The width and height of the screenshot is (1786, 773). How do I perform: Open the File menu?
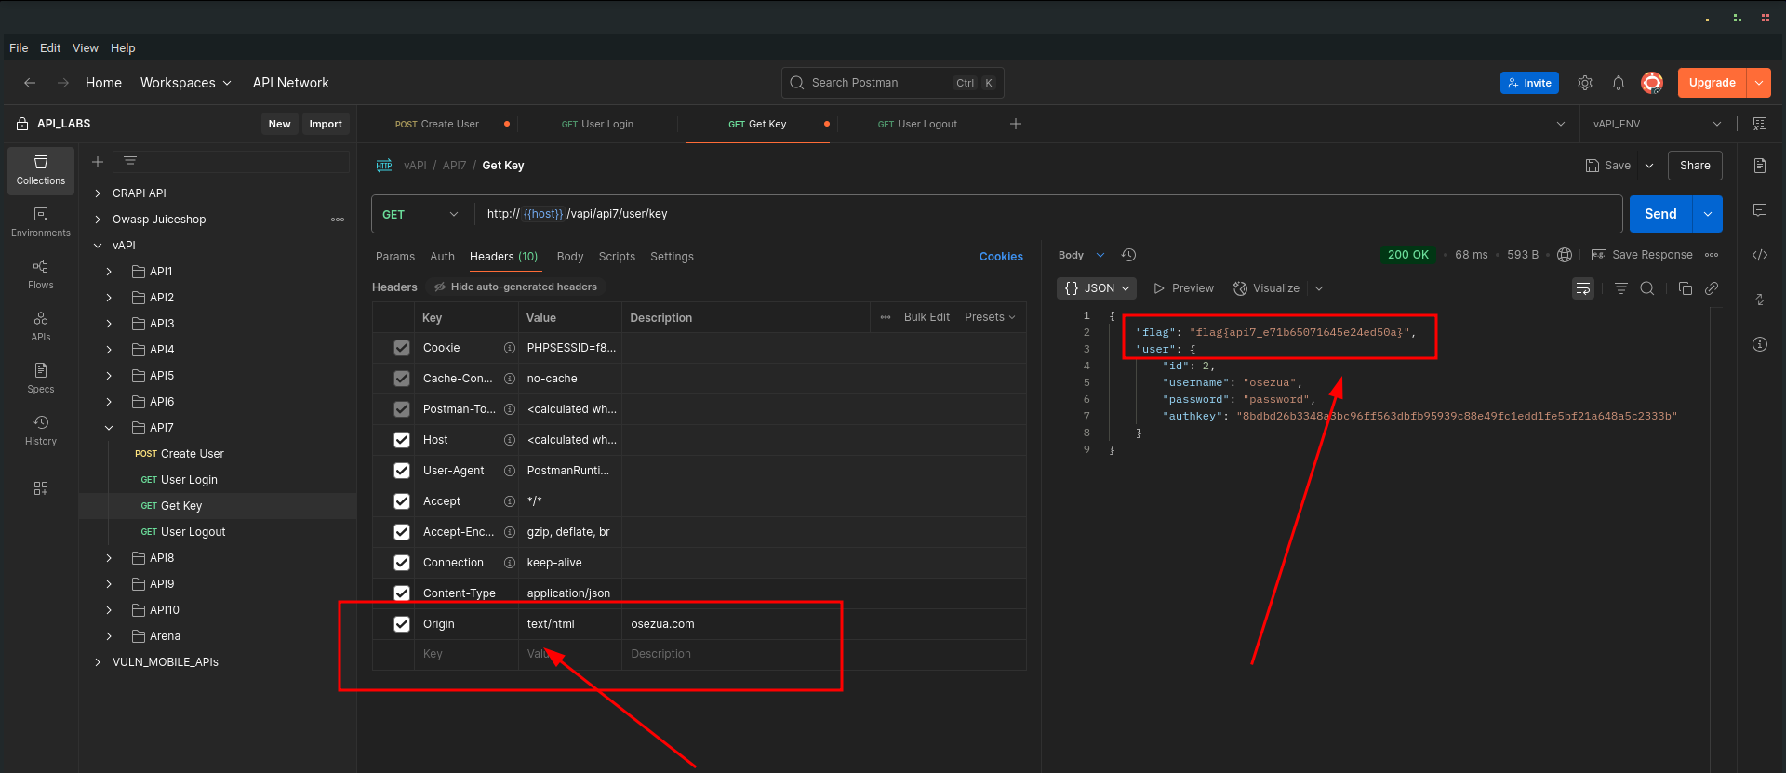(x=19, y=48)
